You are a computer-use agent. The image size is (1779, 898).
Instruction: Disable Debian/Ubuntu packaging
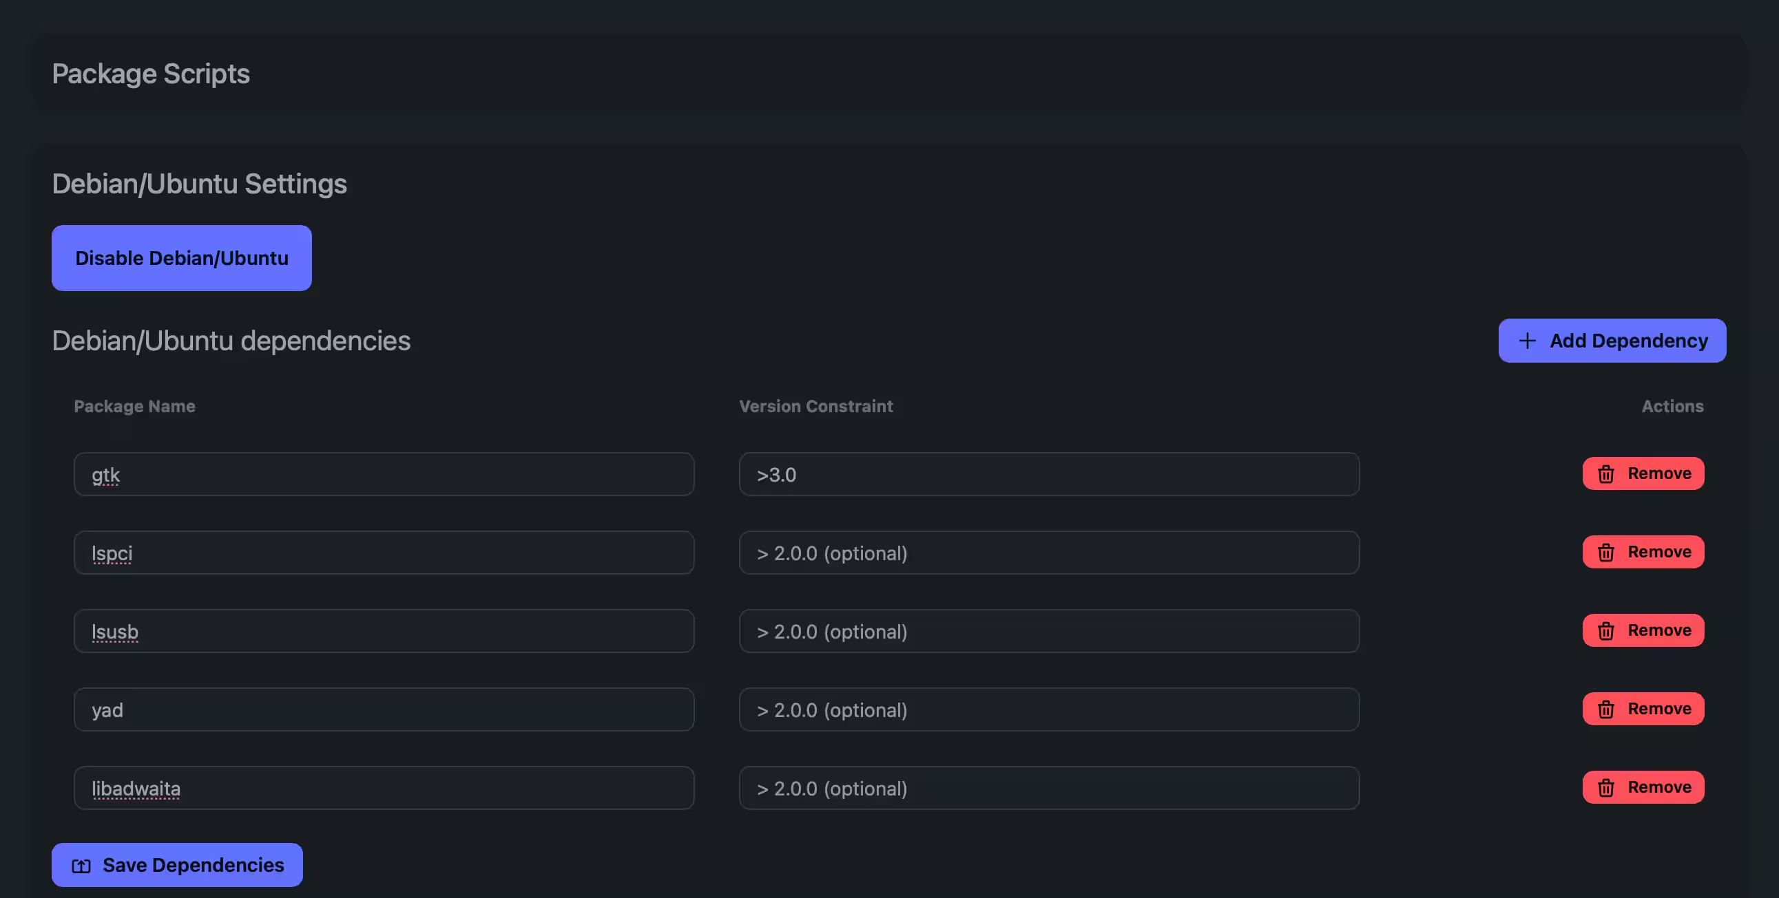click(x=182, y=258)
